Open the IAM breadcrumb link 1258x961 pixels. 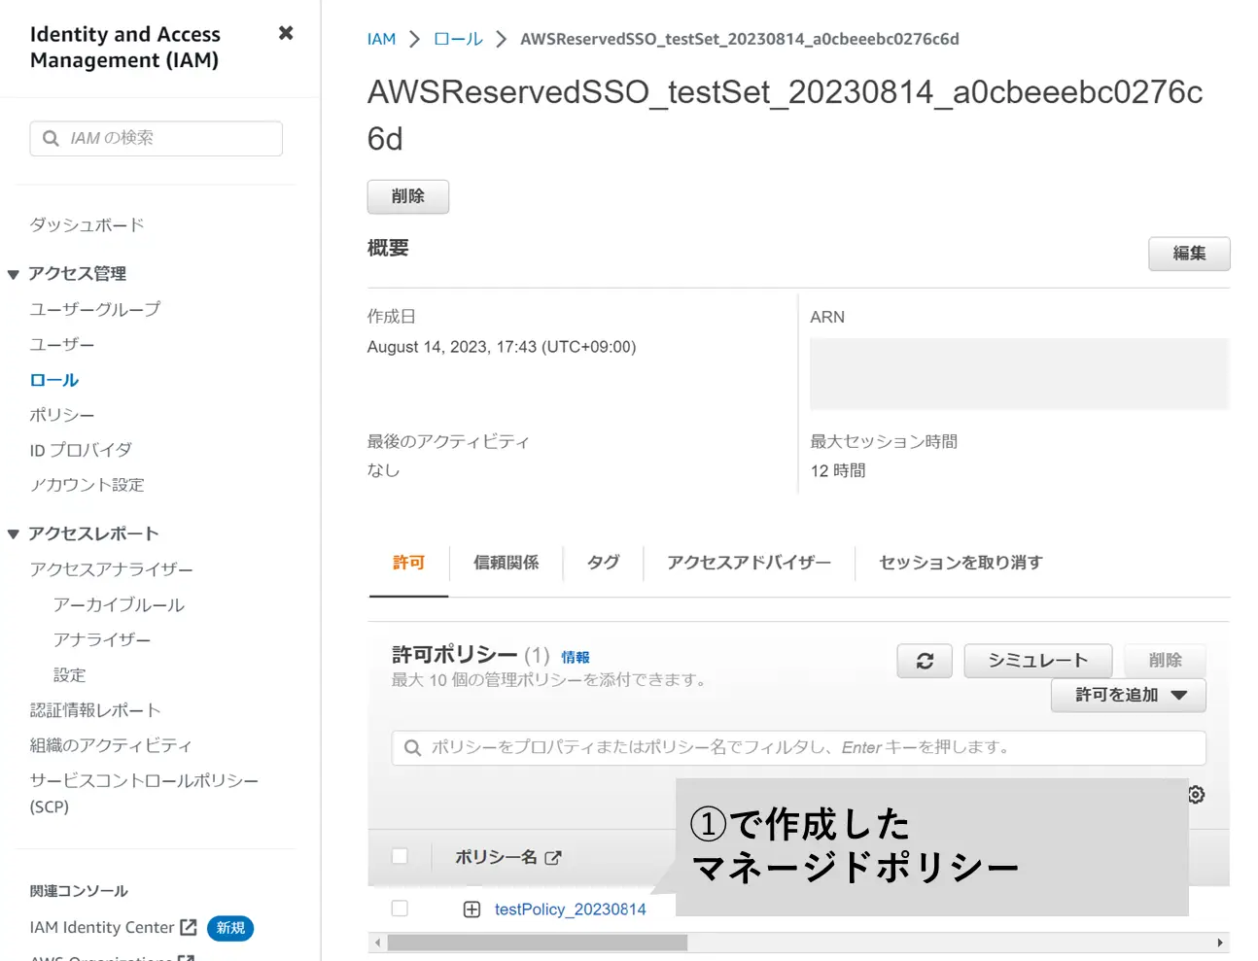tap(381, 39)
